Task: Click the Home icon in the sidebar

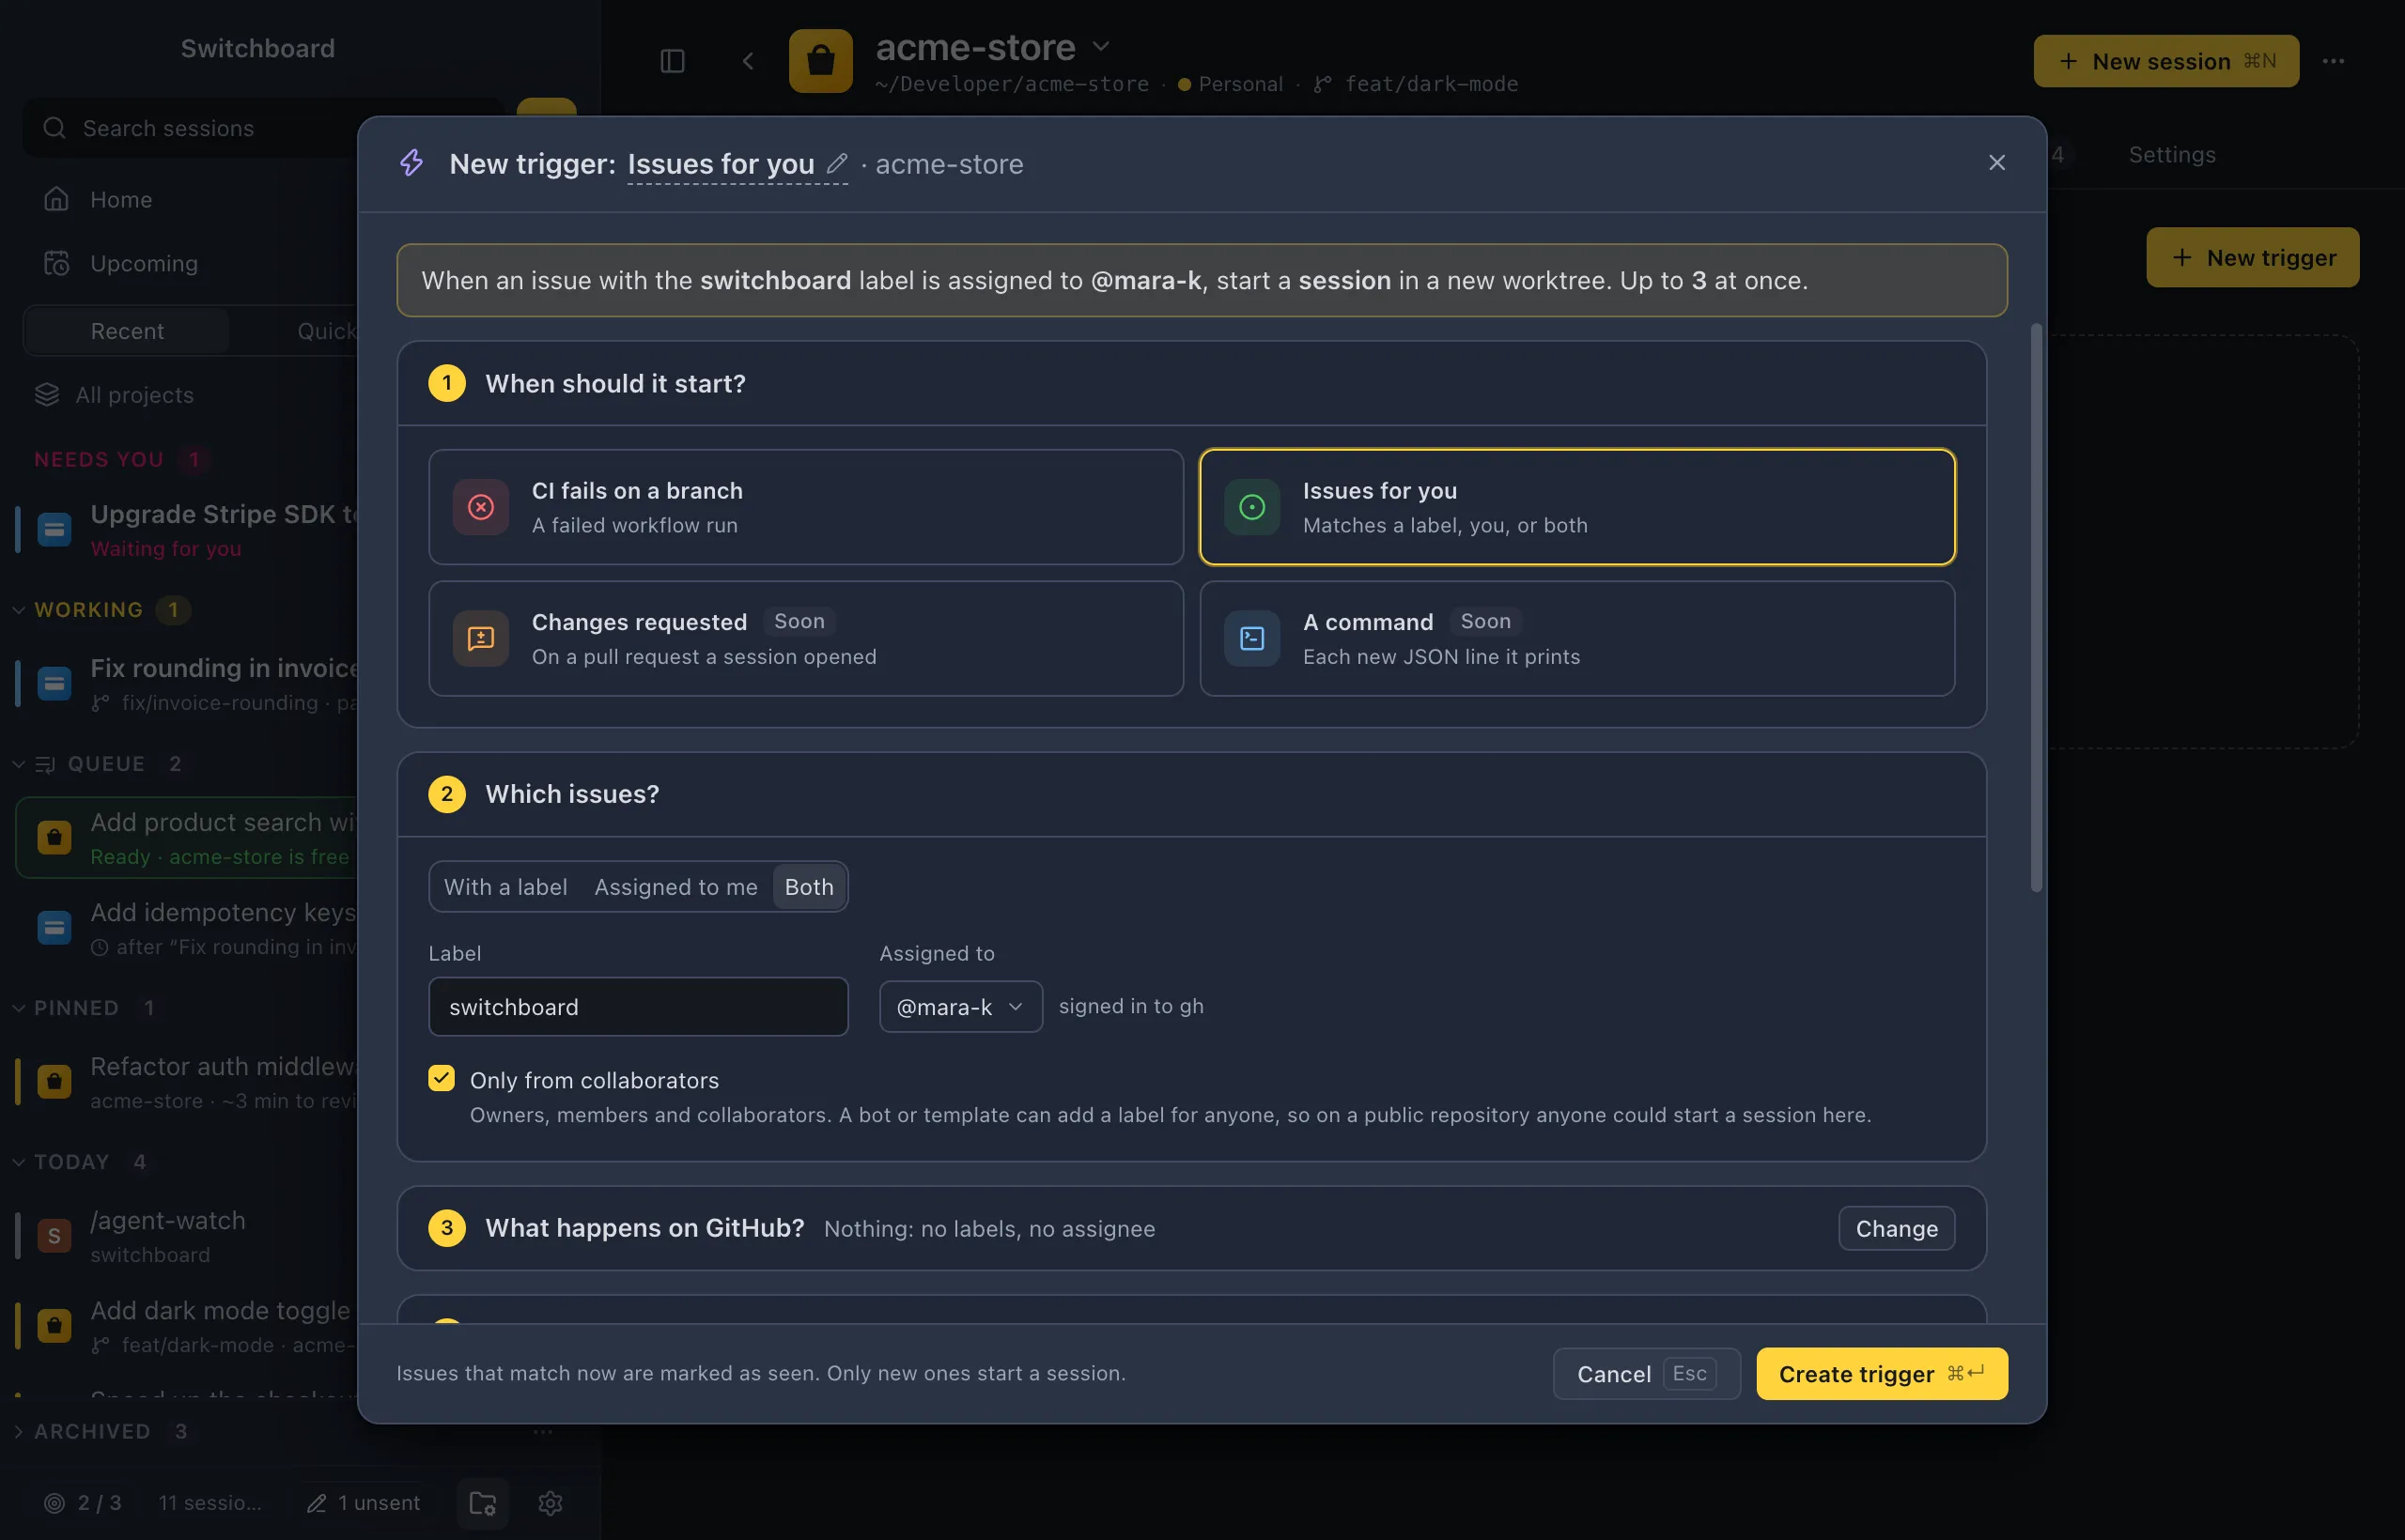Action: tap(56, 199)
